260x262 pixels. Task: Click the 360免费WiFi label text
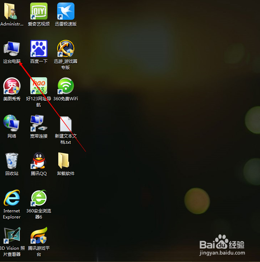(x=66, y=99)
